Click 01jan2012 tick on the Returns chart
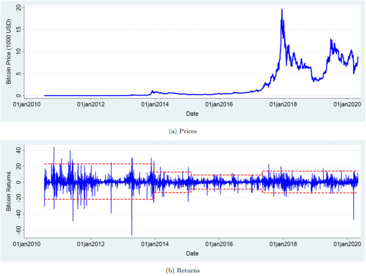Screen dimensions: 366x276 click(91, 245)
